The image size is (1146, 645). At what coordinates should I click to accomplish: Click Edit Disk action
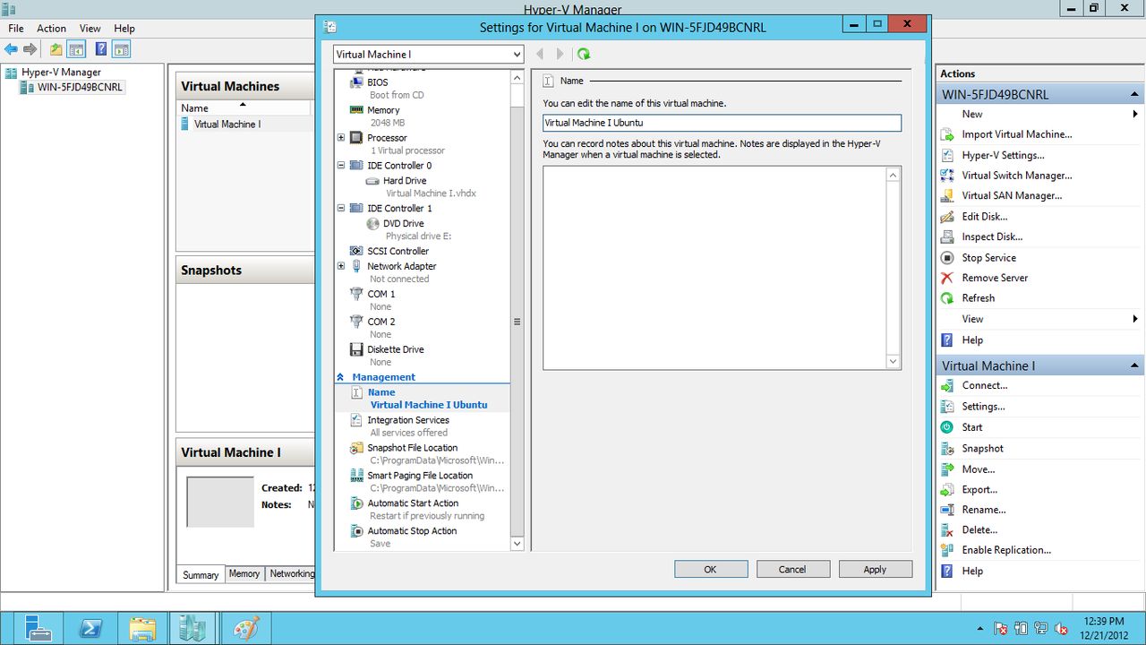(x=985, y=217)
